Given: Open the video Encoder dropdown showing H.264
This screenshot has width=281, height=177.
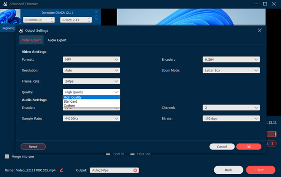Looking at the screenshot, I should [x=231, y=59].
